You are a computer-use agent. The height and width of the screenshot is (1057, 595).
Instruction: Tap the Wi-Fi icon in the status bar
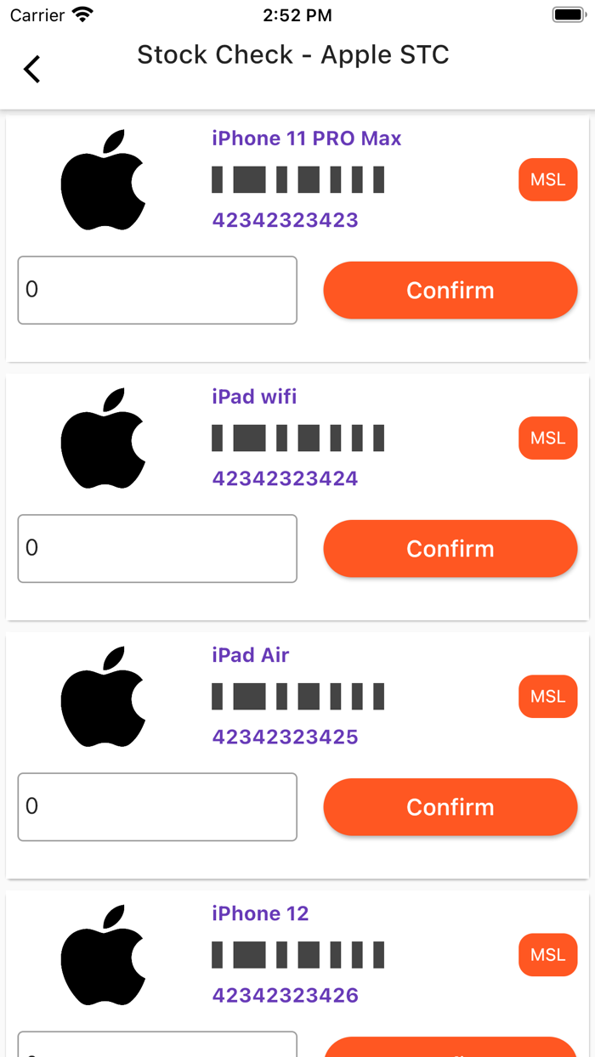click(x=82, y=14)
